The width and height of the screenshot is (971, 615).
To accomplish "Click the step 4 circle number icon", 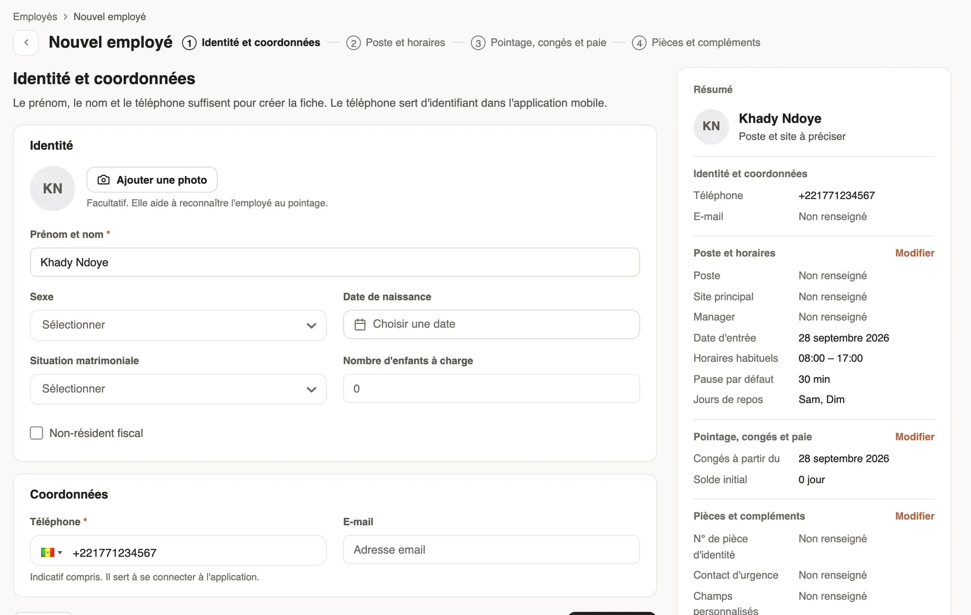I will click(x=639, y=42).
